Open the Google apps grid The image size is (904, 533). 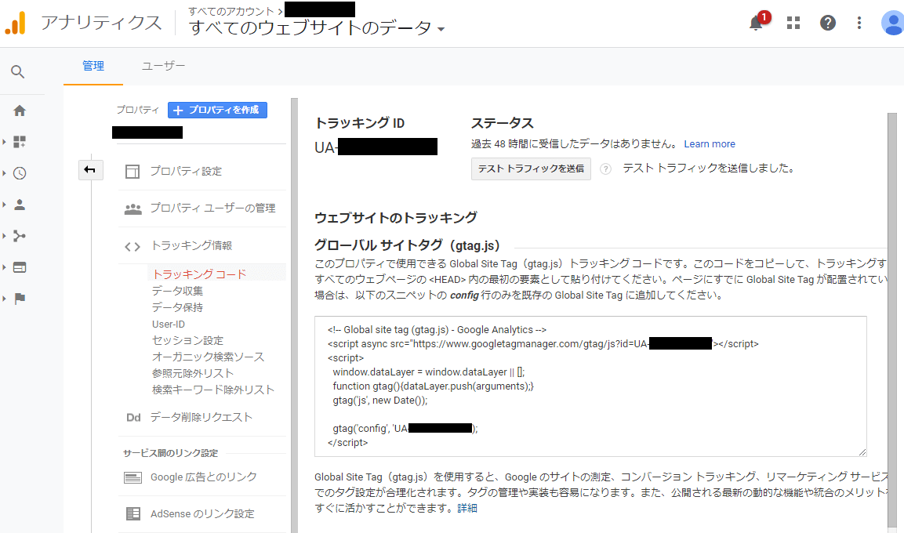click(x=793, y=23)
